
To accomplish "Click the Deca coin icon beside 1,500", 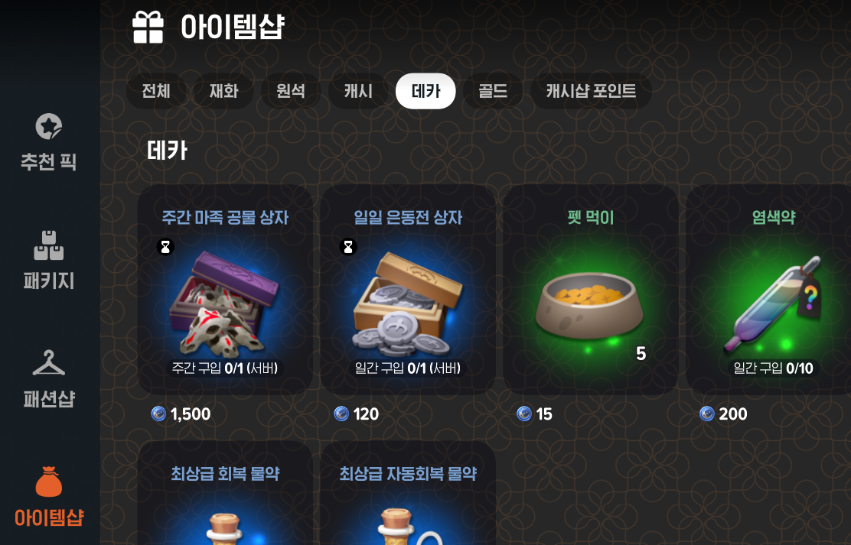I will pos(158,414).
